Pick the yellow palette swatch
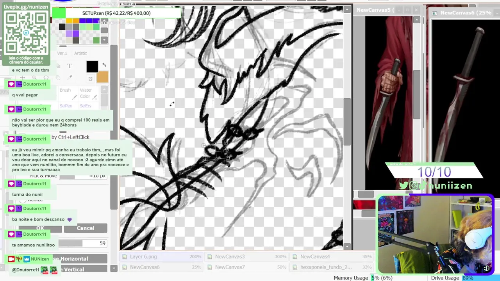500x281 pixels. [69, 21]
